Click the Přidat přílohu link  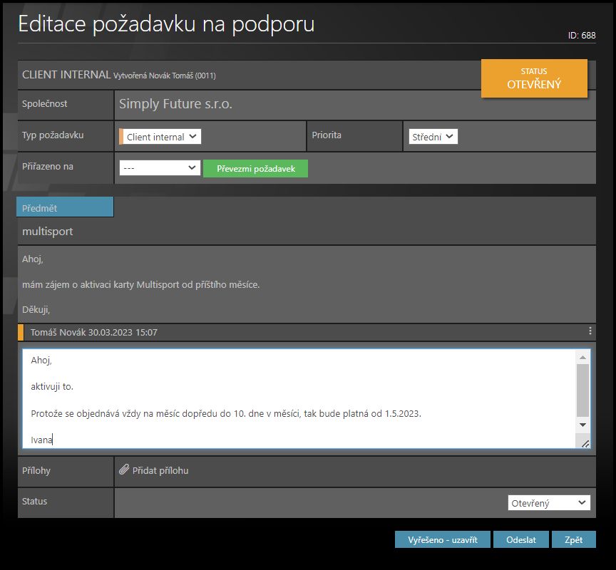(x=160, y=470)
